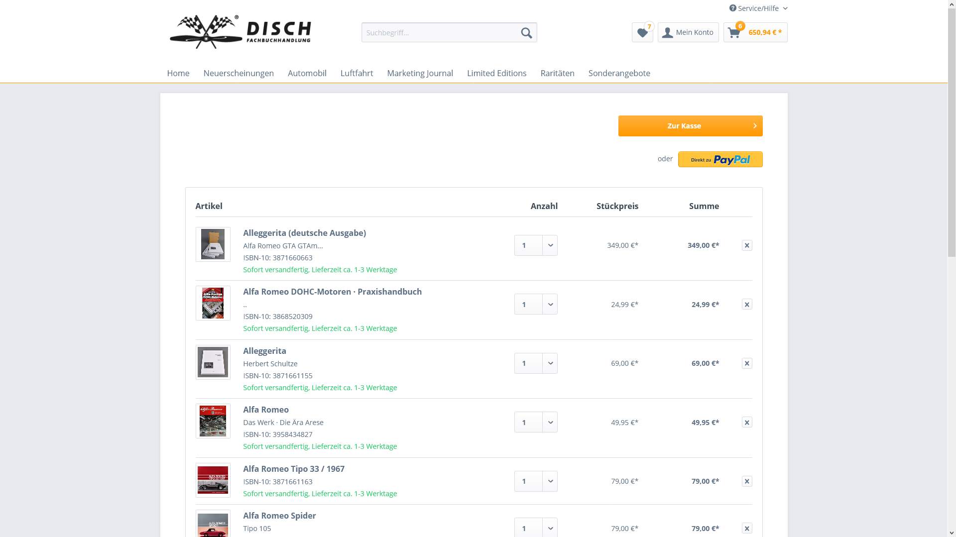956x537 pixels.
Task: Go to the Home menu item
Action: (178, 73)
